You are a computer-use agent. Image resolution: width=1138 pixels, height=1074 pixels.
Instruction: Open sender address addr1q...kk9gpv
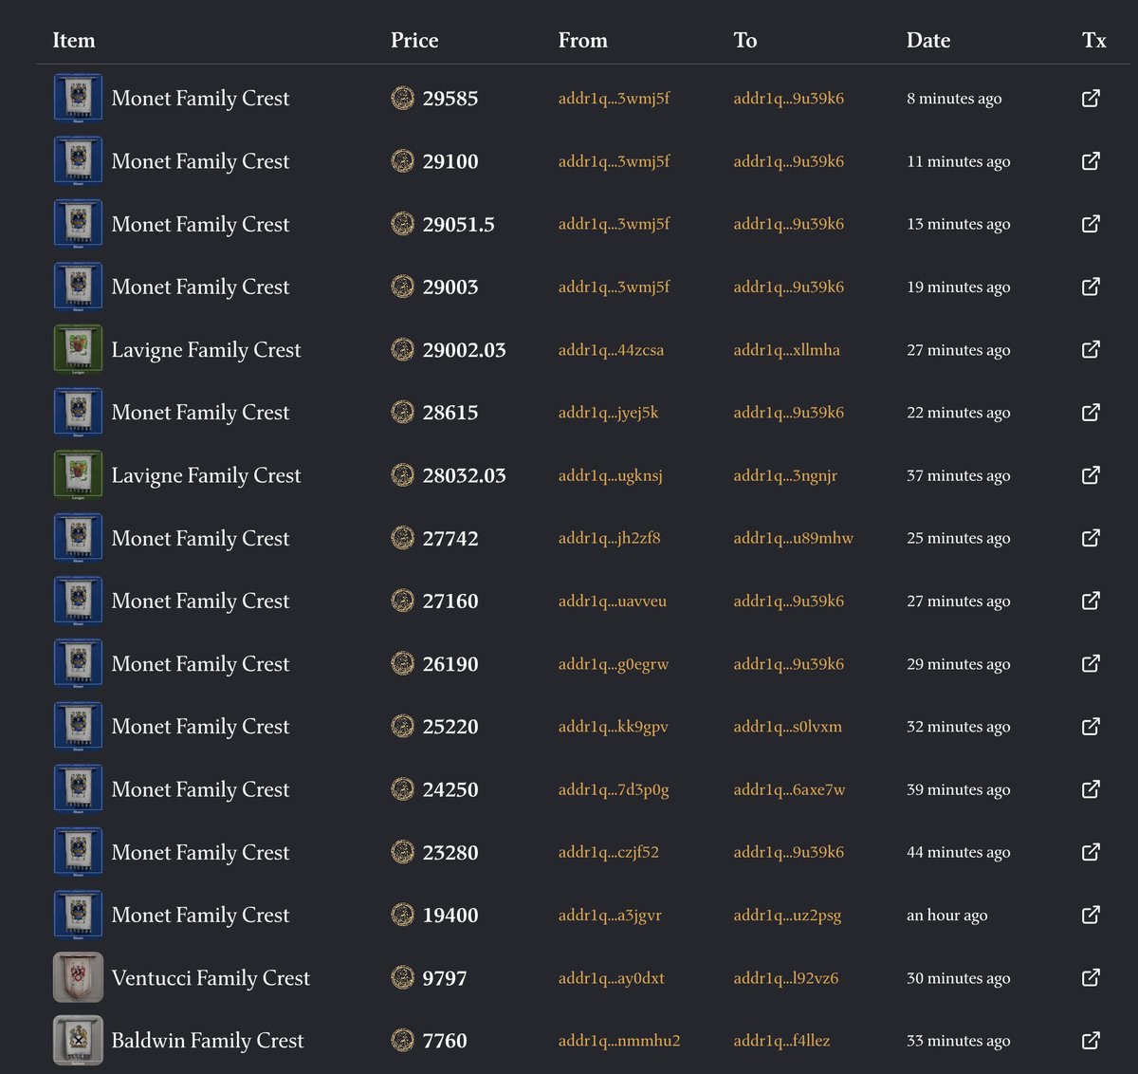(613, 727)
